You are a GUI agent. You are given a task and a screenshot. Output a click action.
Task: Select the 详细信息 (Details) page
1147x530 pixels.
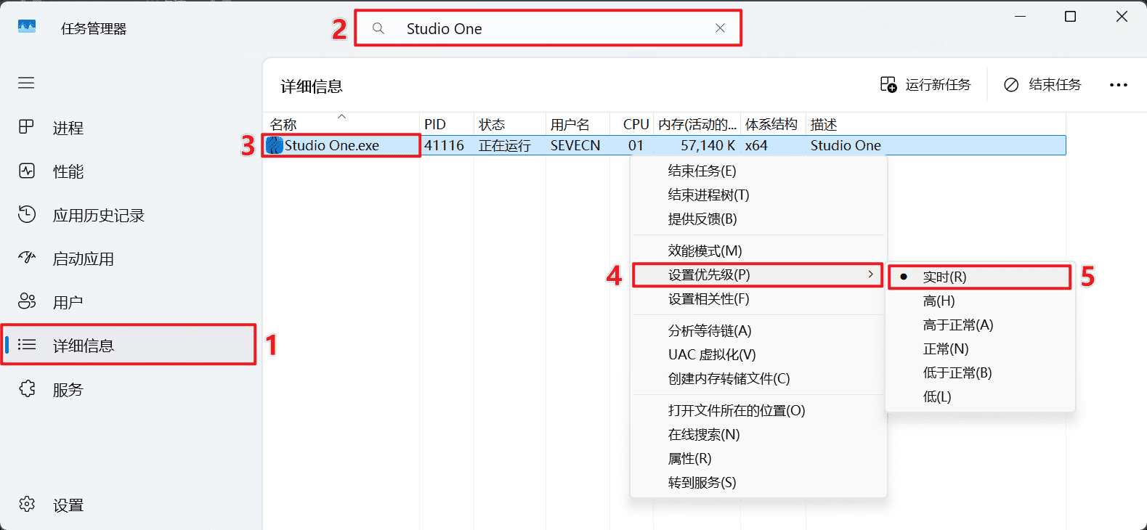point(131,345)
